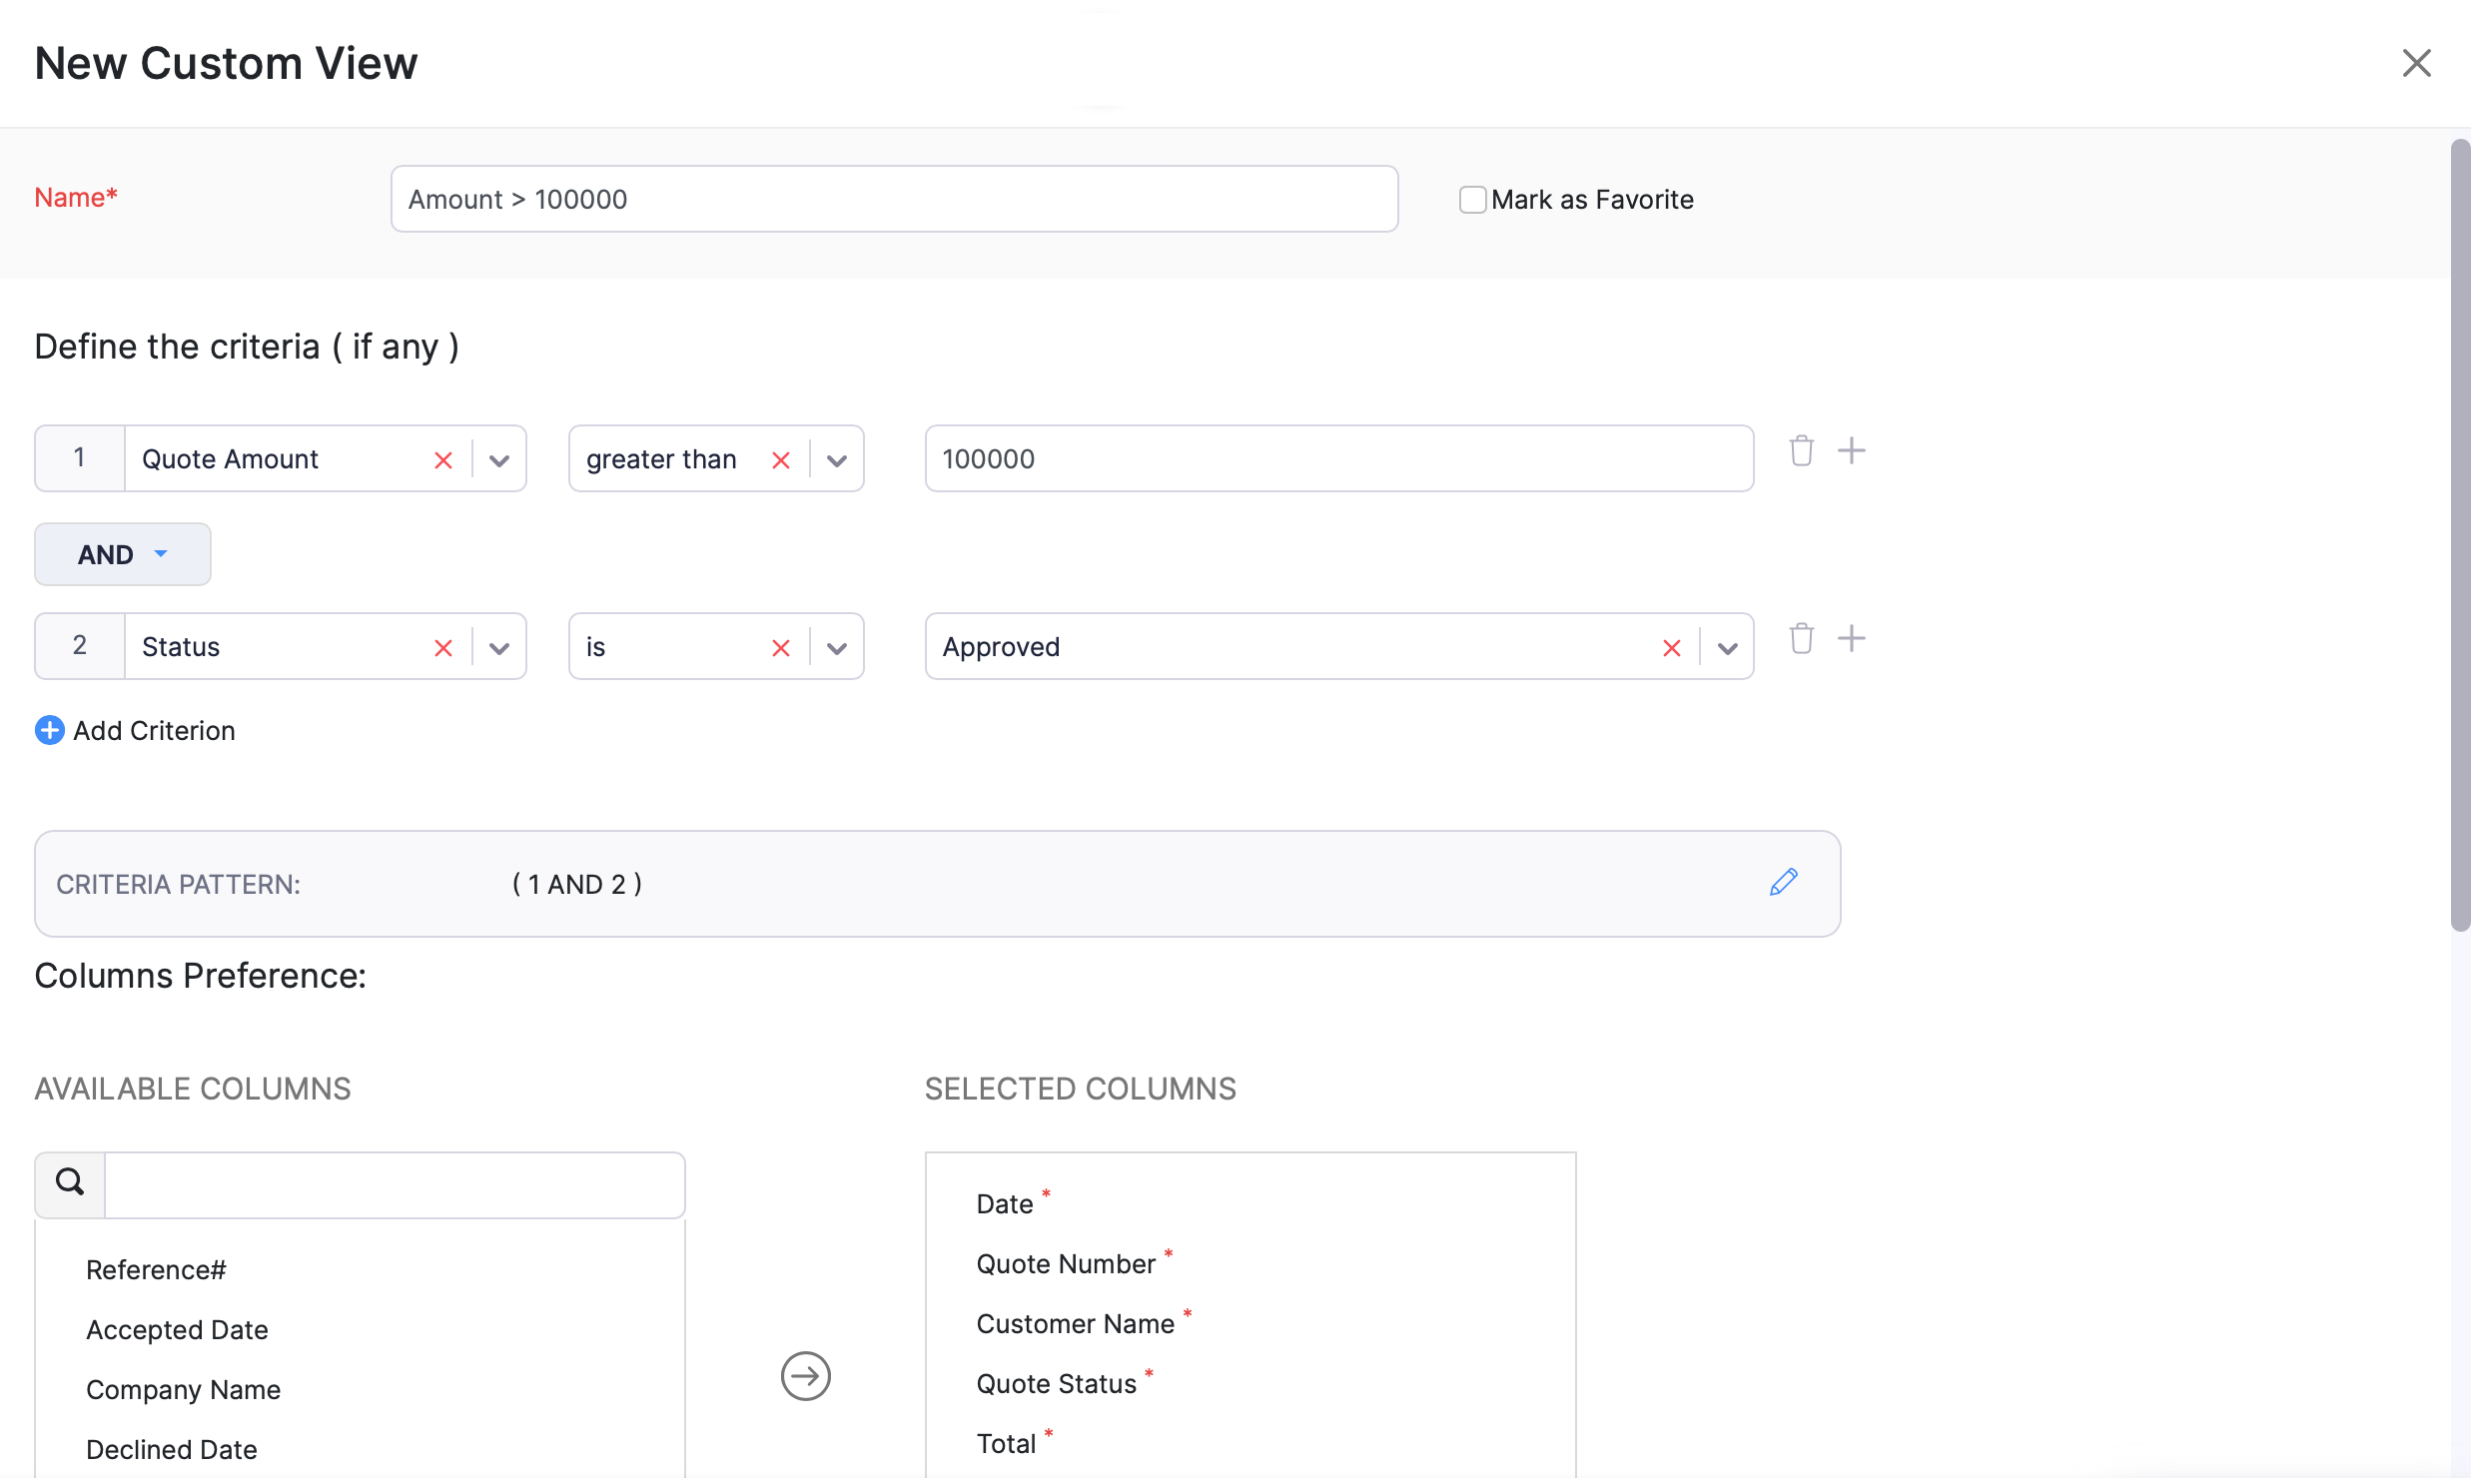Clear the Approved value with red X

point(1671,648)
